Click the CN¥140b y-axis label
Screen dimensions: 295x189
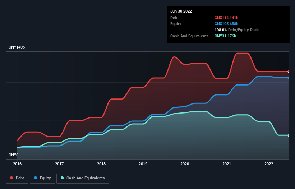17,47
